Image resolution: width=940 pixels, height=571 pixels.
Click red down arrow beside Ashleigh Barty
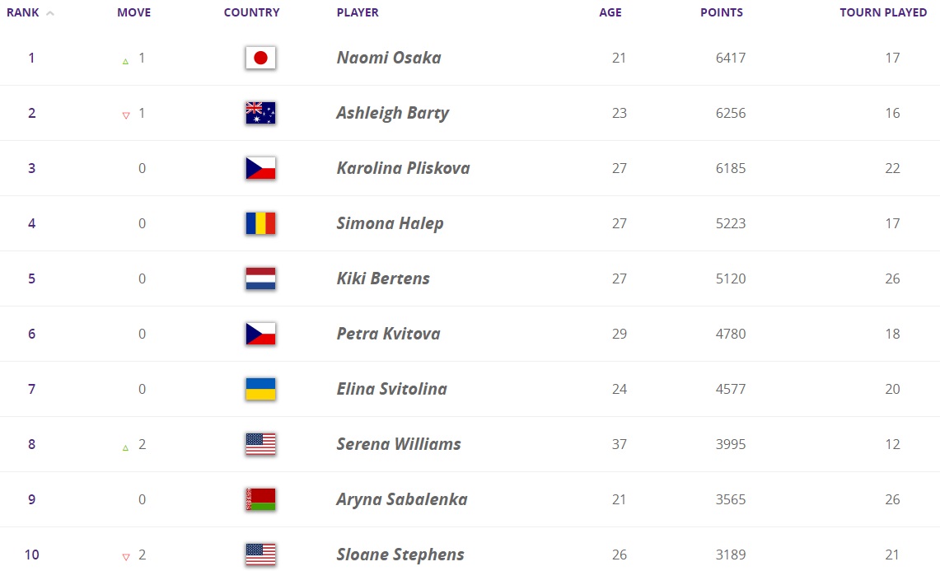point(125,115)
